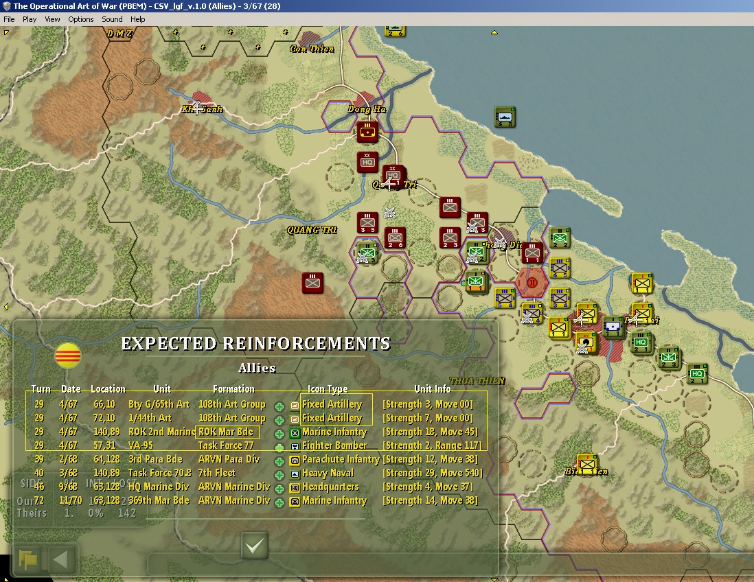Viewport: 754px width, 582px height.
Task: Open the Options menu
Action: [x=81, y=19]
